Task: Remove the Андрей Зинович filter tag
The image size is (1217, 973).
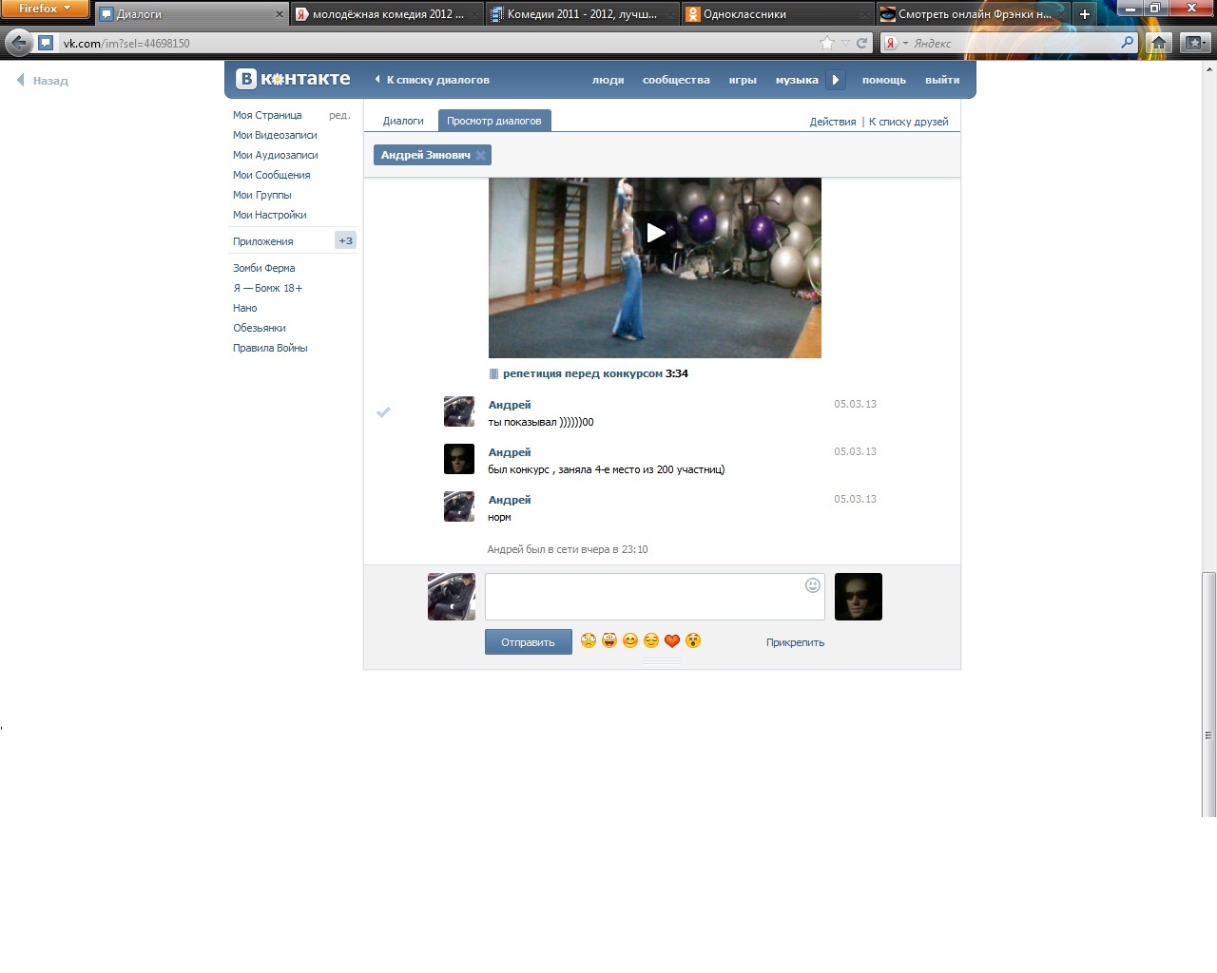Action: (481, 155)
